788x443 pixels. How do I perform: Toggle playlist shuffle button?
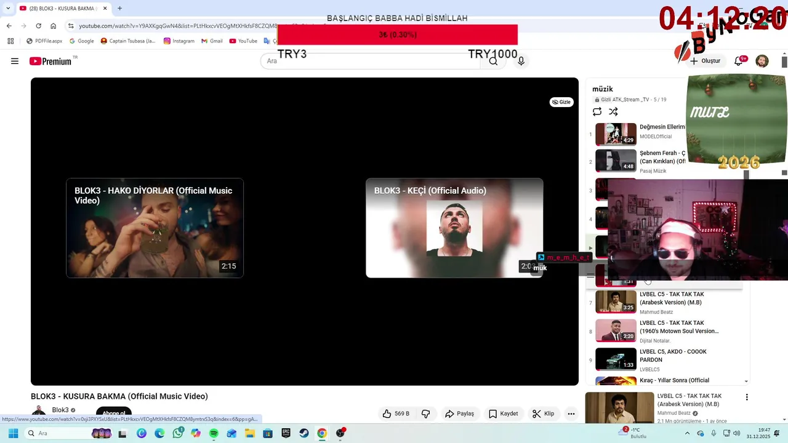[613, 111]
